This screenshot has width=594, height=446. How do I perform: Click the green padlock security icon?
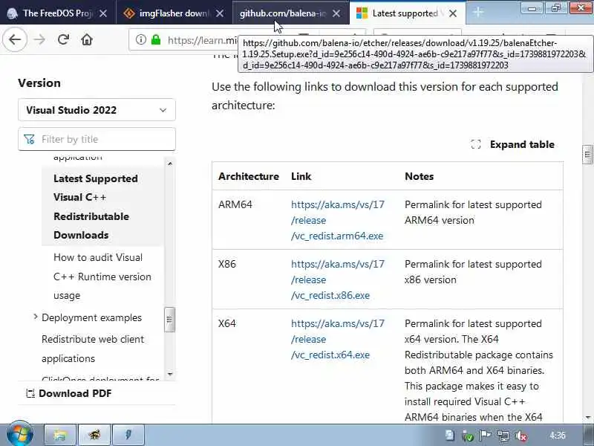point(156,39)
